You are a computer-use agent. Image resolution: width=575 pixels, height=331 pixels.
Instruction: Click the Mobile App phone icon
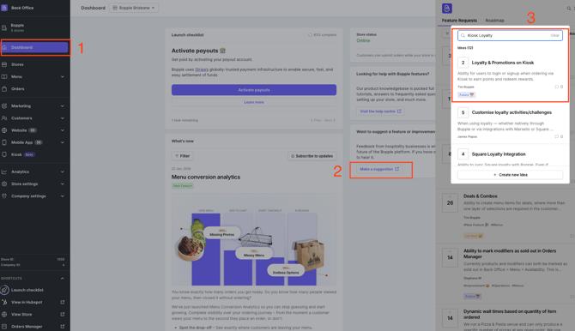click(4, 142)
